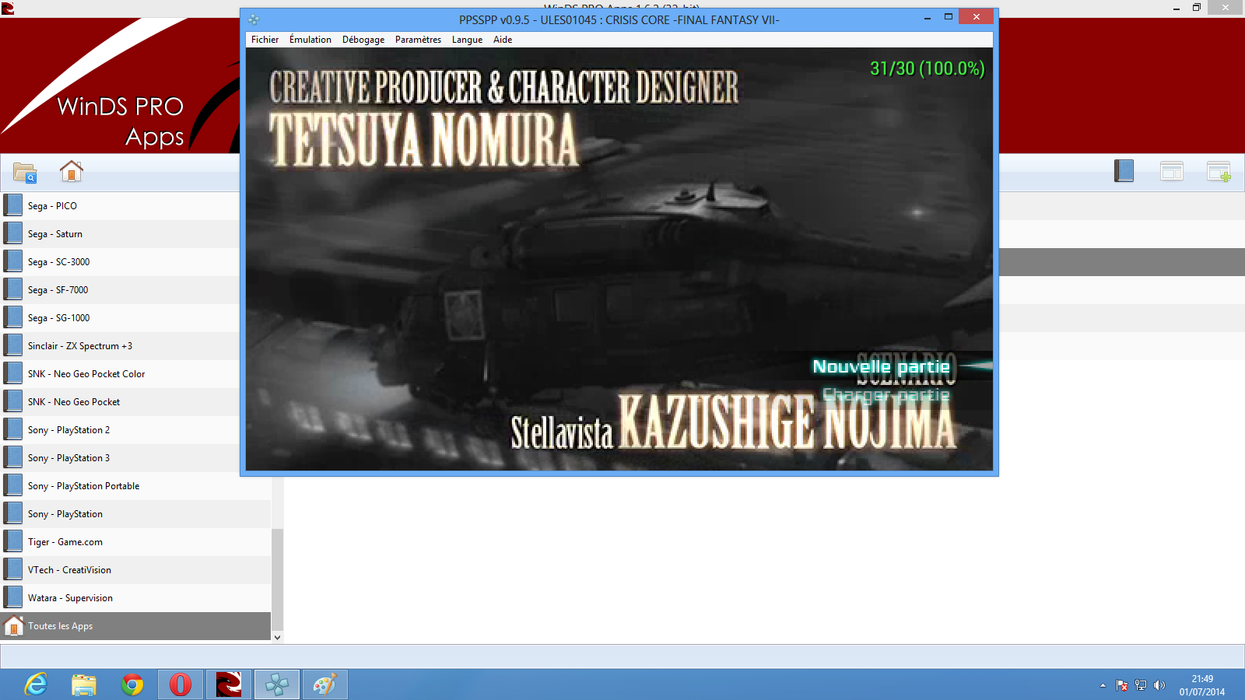Open the Langue menu in PPSSPP
Viewport: 1245px width, 700px height.
pos(467,40)
